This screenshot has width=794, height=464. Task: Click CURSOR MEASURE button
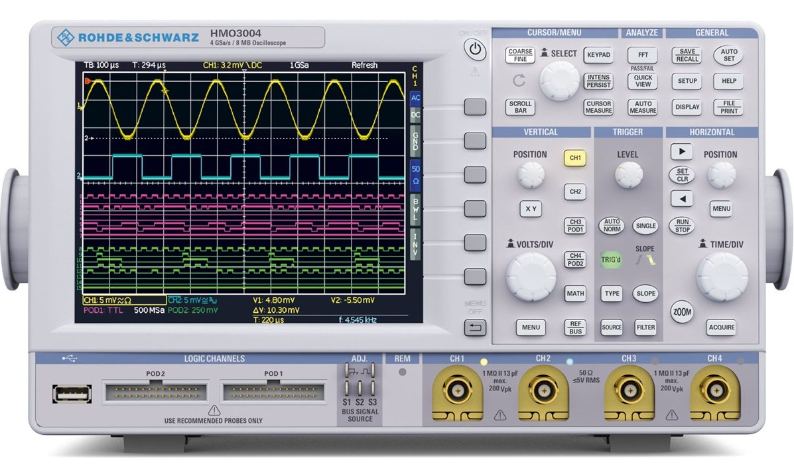(x=598, y=107)
